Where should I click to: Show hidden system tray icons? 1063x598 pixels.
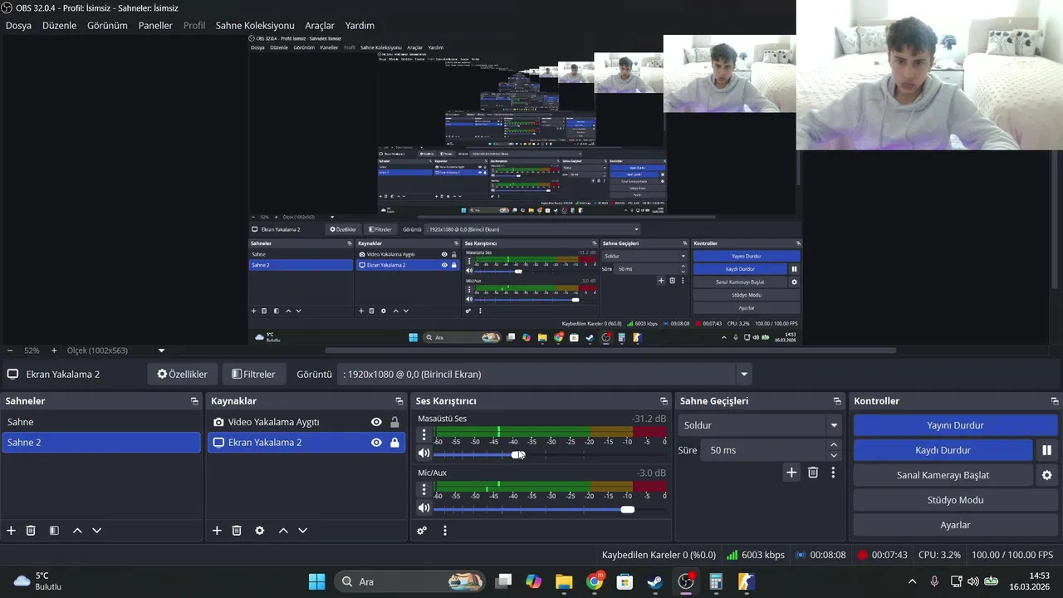pyautogui.click(x=912, y=581)
